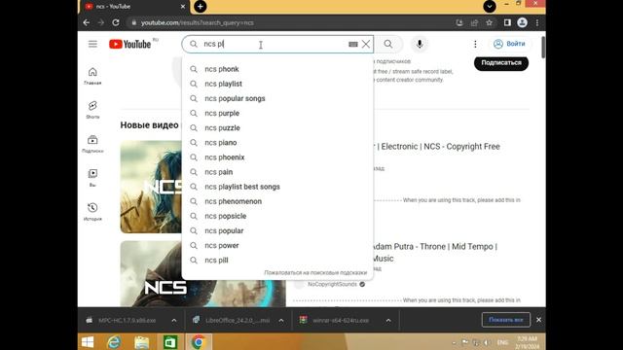
Task: Click the NoCopyrightSounds channel name
Action: pyautogui.click(x=332, y=284)
